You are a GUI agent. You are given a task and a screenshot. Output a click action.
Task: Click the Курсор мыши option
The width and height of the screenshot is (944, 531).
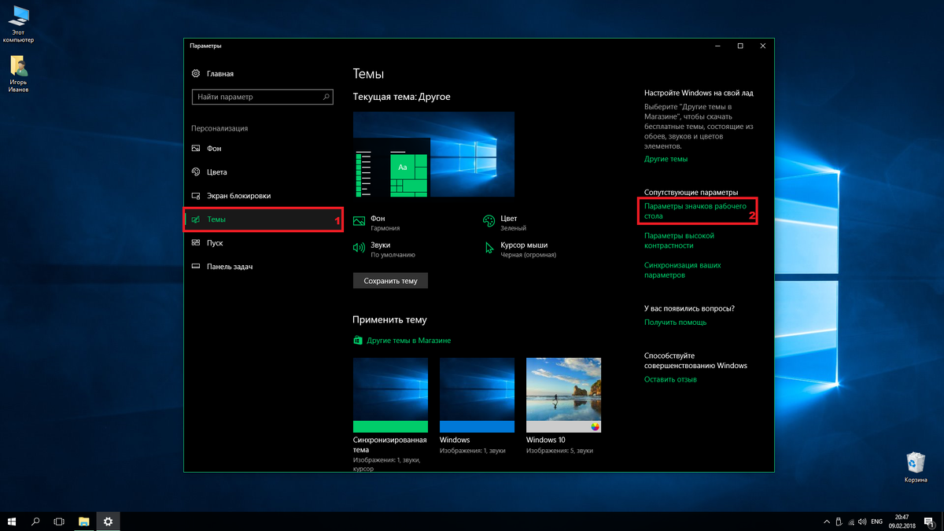click(x=522, y=249)
